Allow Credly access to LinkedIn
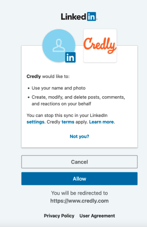Viewport: 147px width, 227px height. (x=79, y=179)
